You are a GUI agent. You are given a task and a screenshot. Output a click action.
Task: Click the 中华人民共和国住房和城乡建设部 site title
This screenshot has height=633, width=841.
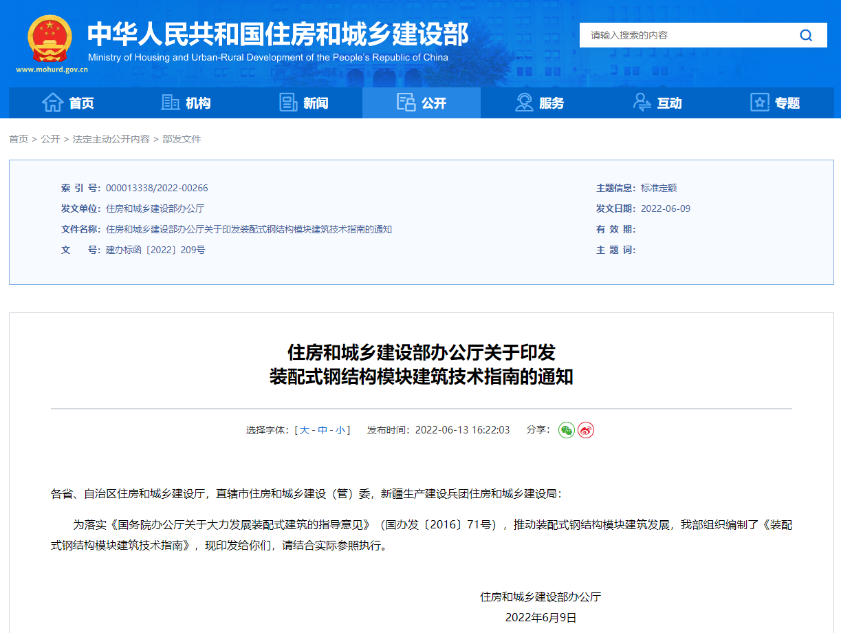point(278,34)
